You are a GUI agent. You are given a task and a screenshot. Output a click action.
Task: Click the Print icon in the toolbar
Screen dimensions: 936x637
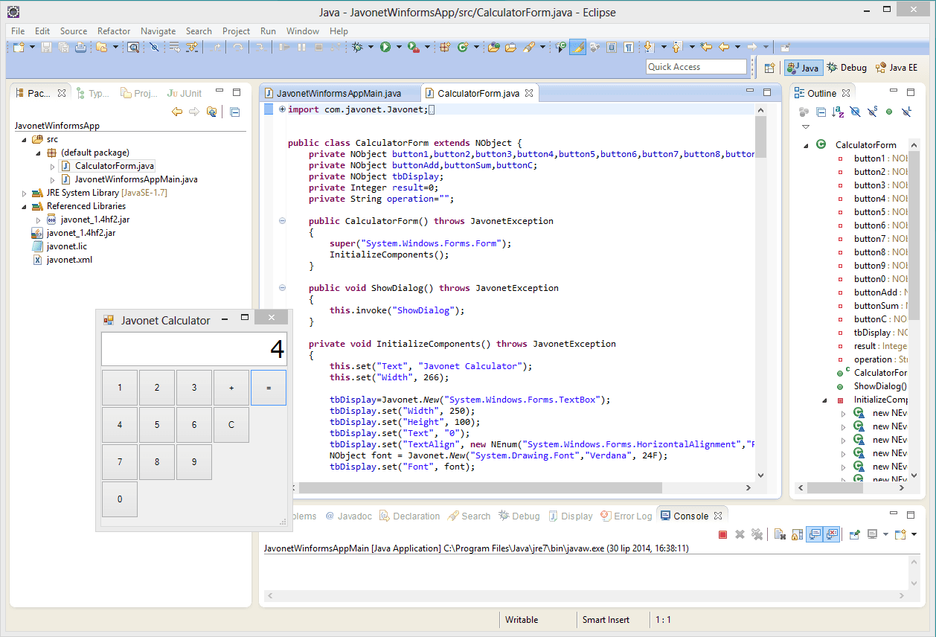point(80,47)
